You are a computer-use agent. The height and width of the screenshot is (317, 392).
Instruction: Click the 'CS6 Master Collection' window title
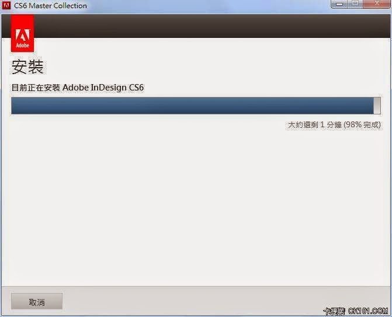(x=50, y=5)
